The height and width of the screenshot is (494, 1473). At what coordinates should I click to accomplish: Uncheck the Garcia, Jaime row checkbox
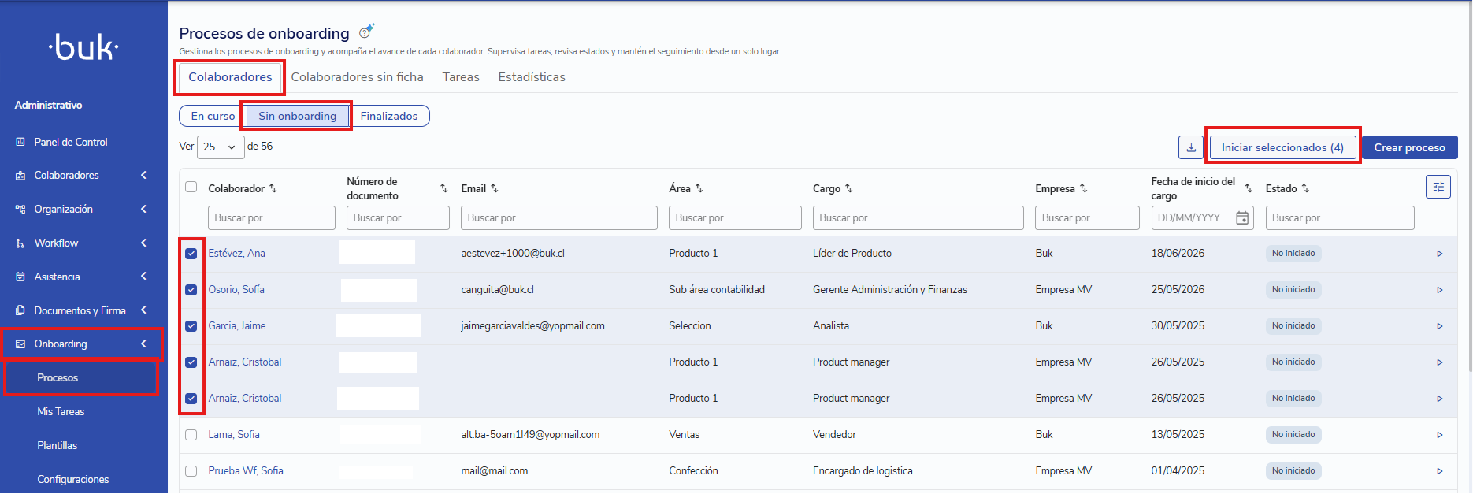pos(191,326)
